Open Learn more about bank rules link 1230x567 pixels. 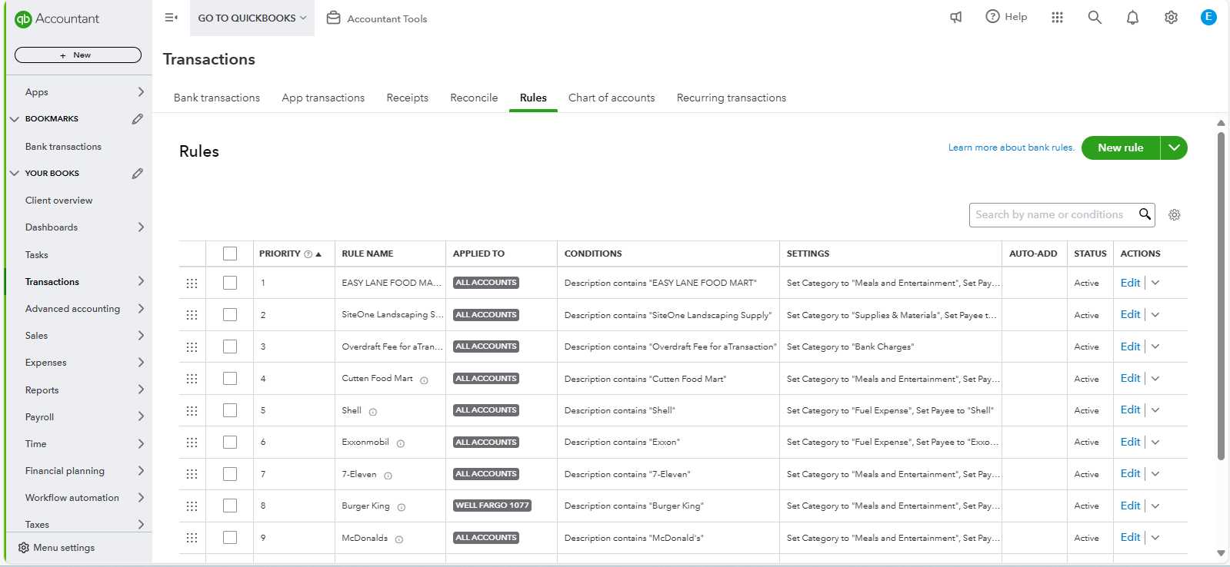tap(1012, 148)
